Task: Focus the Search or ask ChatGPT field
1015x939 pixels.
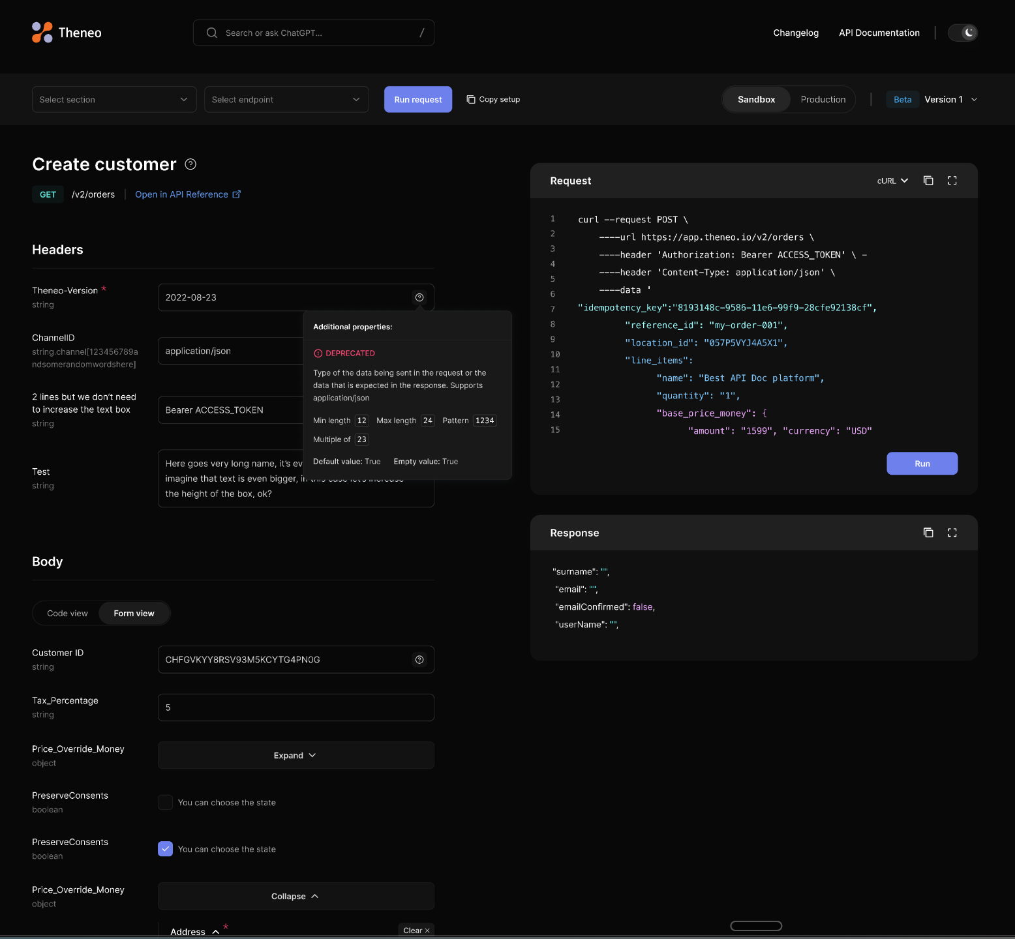Action: [x=314, y=33]
